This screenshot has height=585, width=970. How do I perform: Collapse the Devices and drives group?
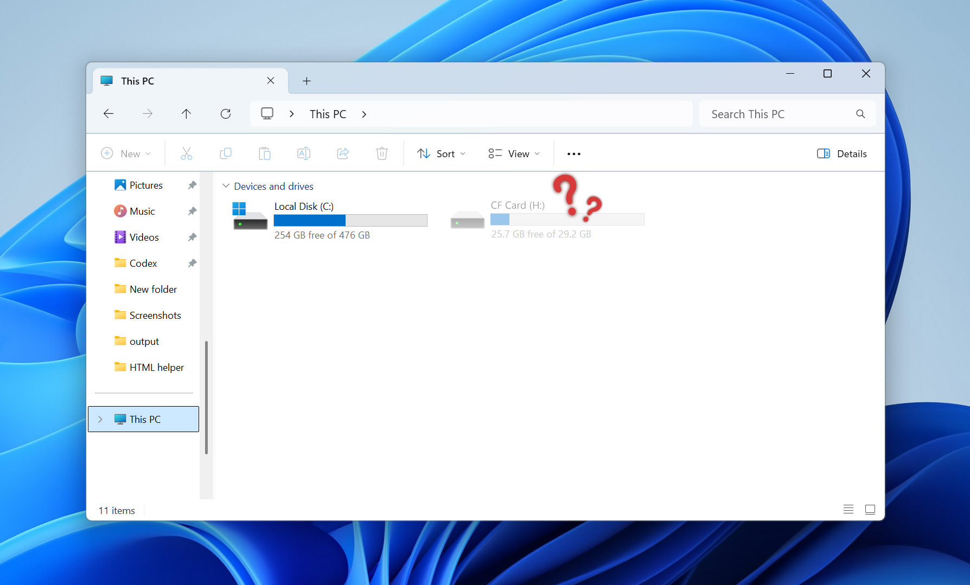point(226,186)
